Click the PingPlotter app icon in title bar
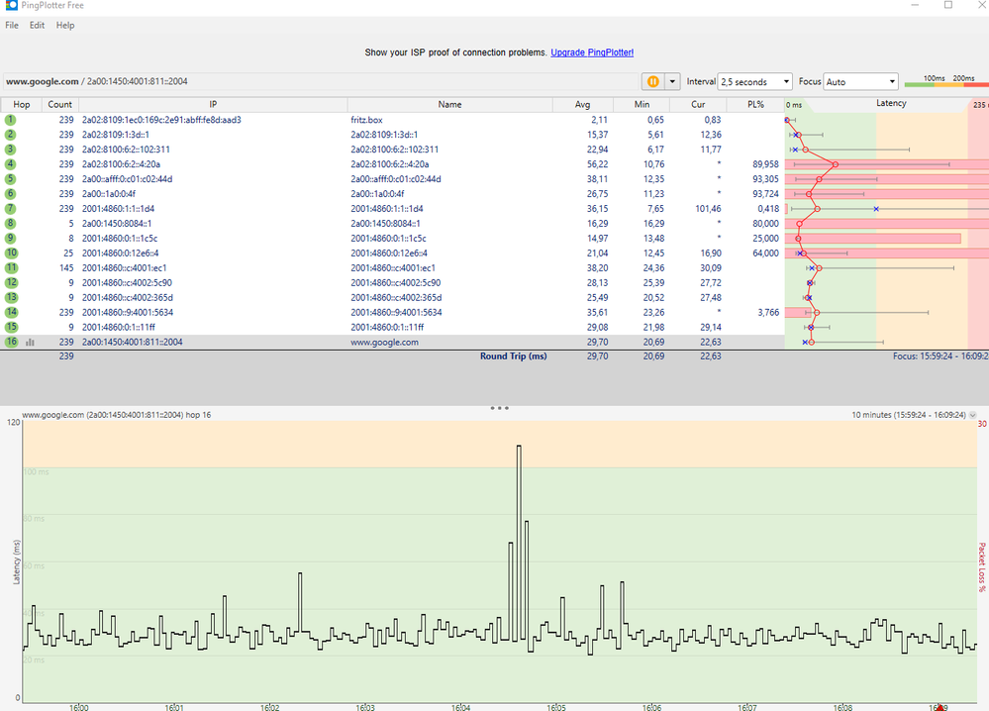The width and height of the screenshot is (989, 711). [x=11, y=4]
